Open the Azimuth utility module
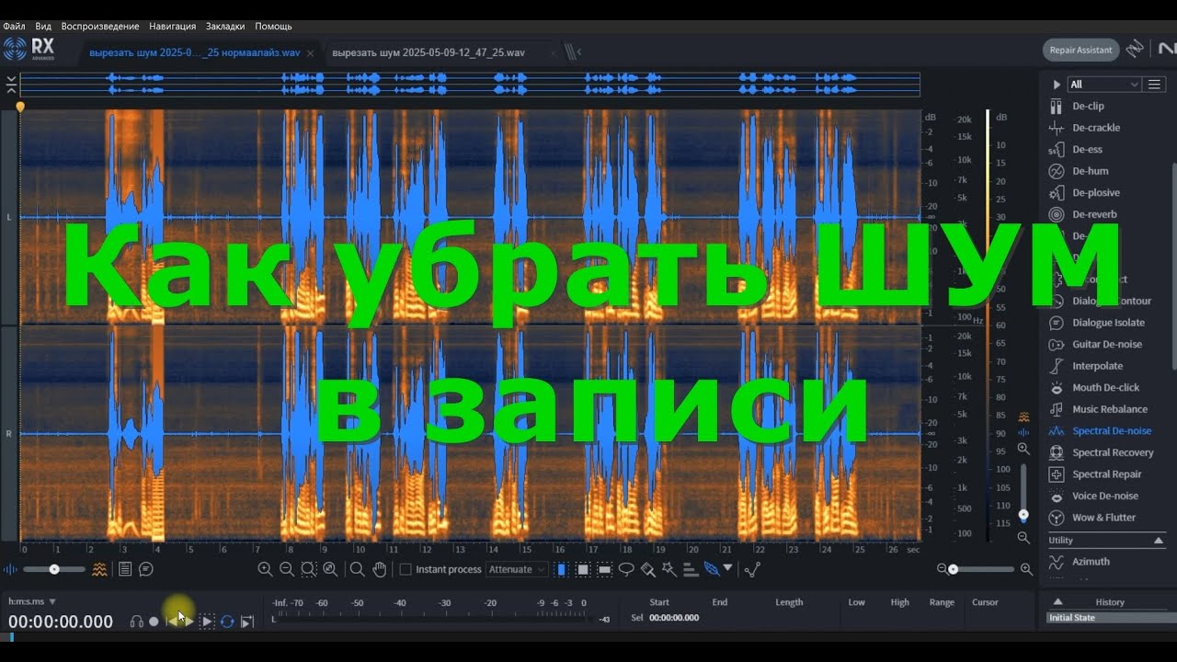 (x=1090, y=562)
